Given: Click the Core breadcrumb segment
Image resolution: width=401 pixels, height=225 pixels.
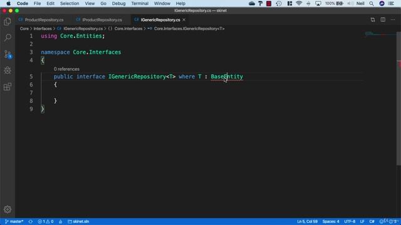Looking at the screenshot, I should [24, 29].
